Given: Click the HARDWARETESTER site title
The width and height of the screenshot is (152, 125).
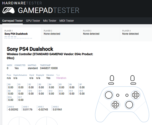Looking at the screenshot, I should [x=22, y=3].
